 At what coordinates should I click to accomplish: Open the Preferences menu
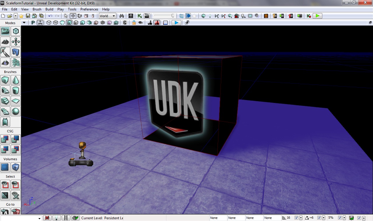coord(90,9)
